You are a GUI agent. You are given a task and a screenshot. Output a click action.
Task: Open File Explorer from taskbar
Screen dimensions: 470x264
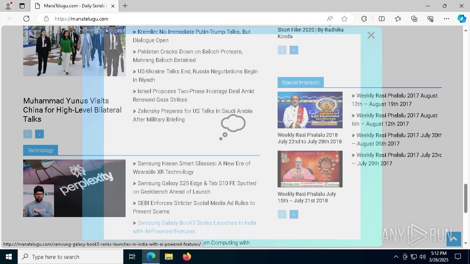coord(169,257)
